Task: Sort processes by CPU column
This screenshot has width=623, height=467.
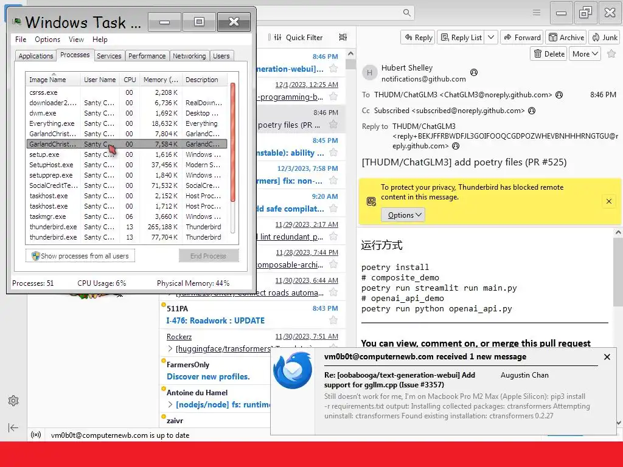Action: pos(130,80)
